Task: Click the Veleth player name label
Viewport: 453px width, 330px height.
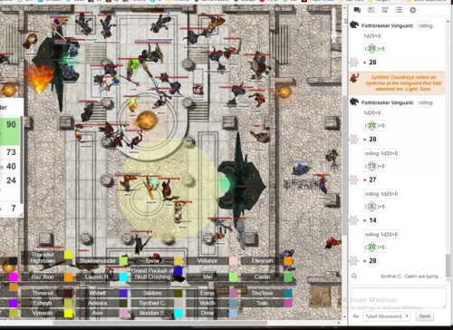Action: pos(207,303)
